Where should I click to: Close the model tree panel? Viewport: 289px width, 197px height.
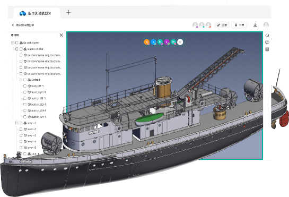click(62, 35)
